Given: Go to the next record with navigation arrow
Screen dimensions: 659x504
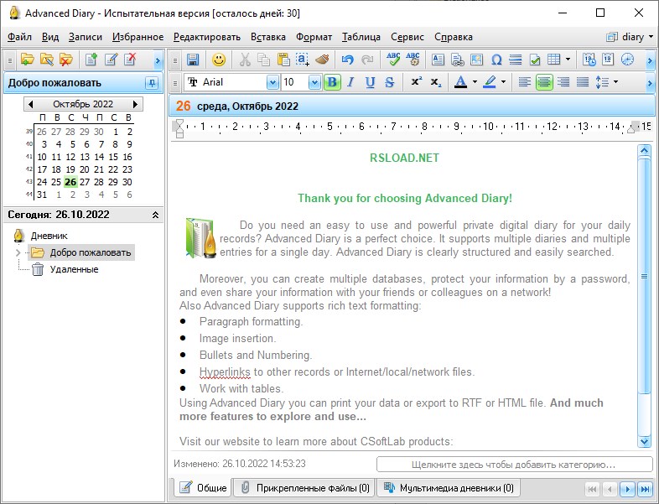Looking at the screenshot, I should [x=627, y=489].
